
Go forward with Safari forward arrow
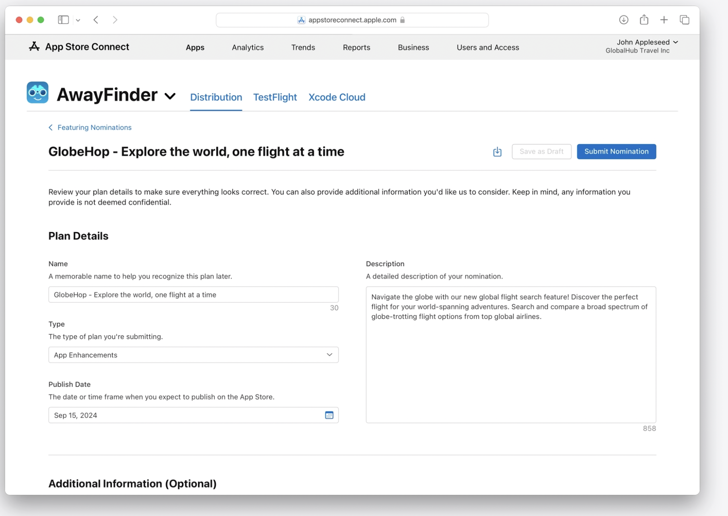click(x=115, y=20)
